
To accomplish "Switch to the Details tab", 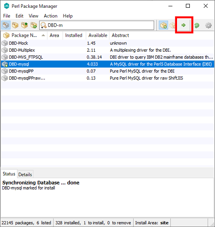I will pyautogui.click(x=25, y=174).
